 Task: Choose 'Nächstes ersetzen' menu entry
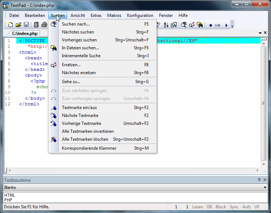coord(102,73)
